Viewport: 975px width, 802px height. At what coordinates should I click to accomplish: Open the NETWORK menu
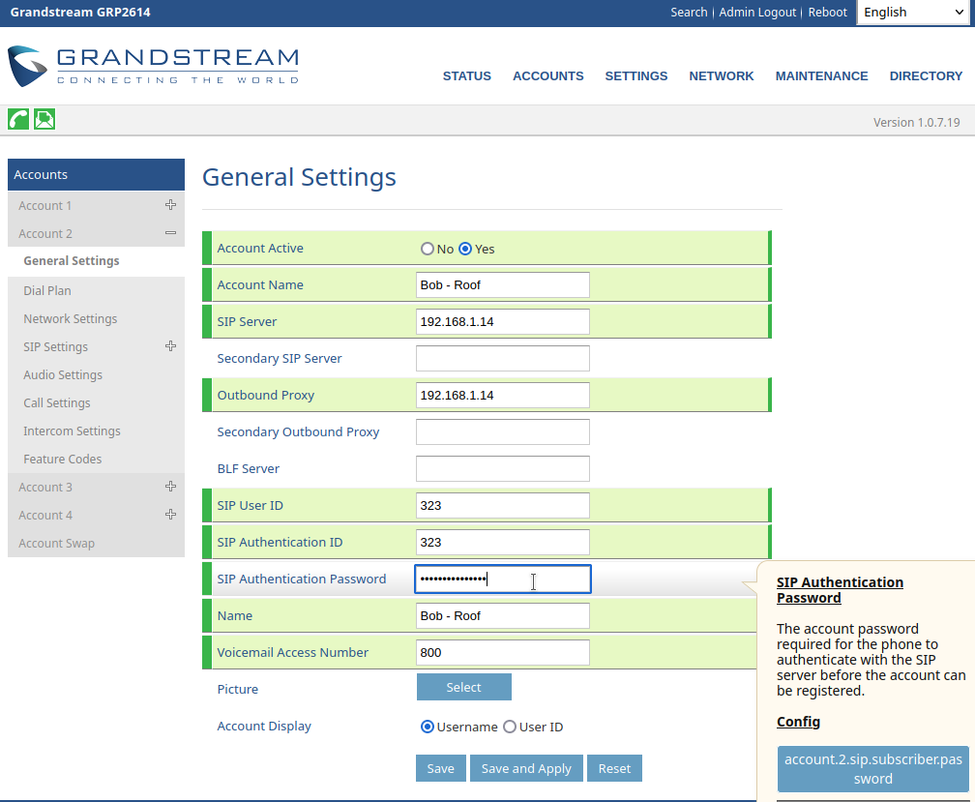tap(721, 75)
